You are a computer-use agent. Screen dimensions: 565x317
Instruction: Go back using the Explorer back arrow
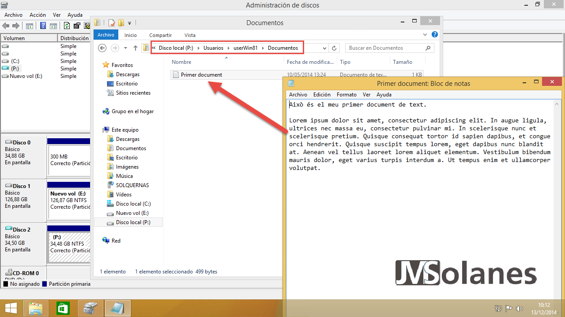[102, 48]
